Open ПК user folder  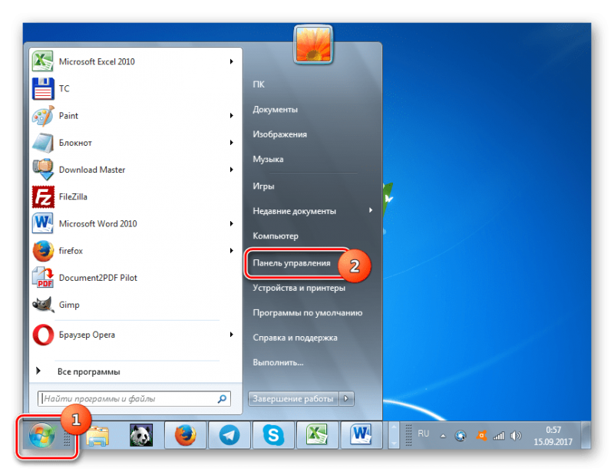click(x=259, y=84)
